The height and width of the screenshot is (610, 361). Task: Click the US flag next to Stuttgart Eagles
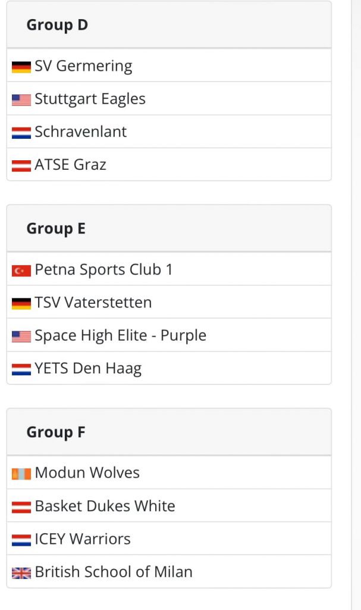tap(21, 100)
